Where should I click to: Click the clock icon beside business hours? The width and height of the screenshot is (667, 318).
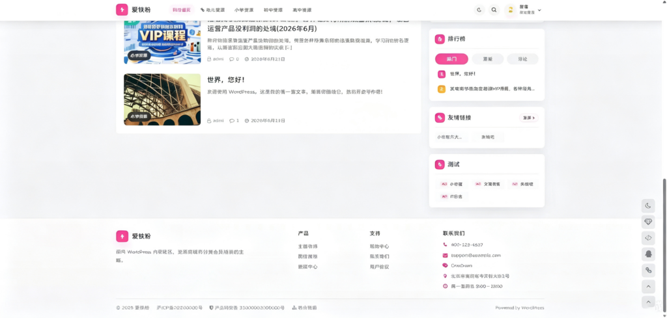pyautogui.click(x=445, y=286)
